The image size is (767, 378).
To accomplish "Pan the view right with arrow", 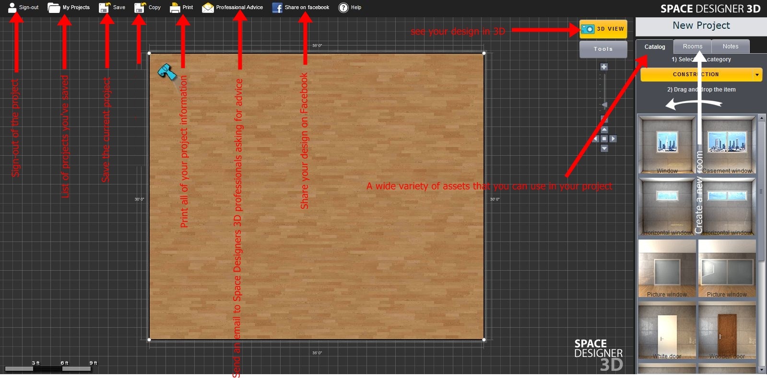I will tap(613, 139).
